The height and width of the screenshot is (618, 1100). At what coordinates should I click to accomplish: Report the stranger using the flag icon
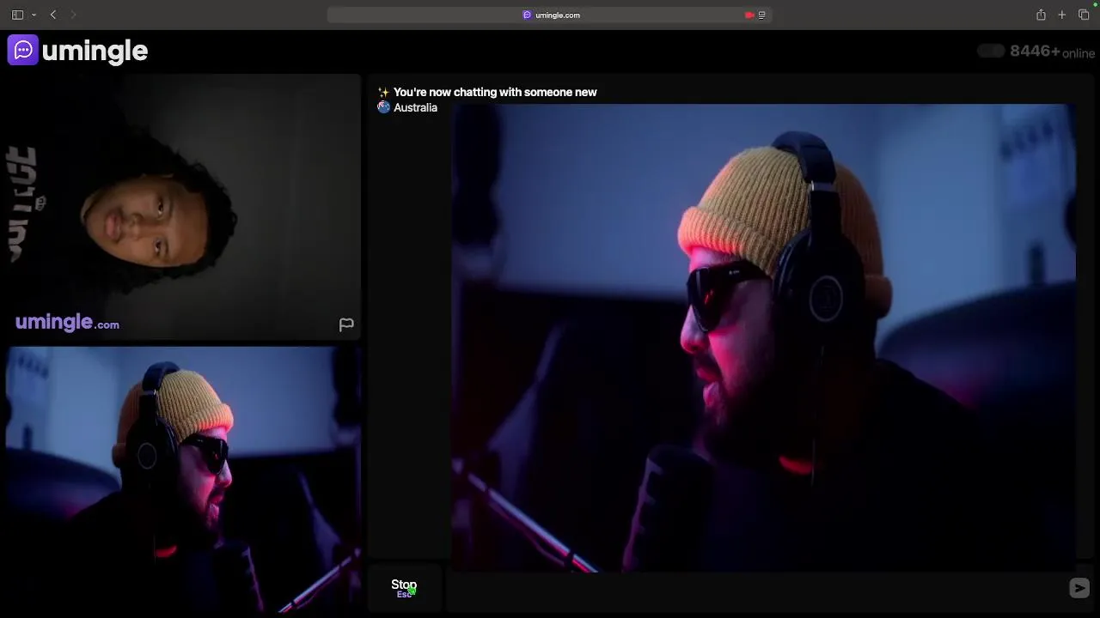tap(346, 324)
